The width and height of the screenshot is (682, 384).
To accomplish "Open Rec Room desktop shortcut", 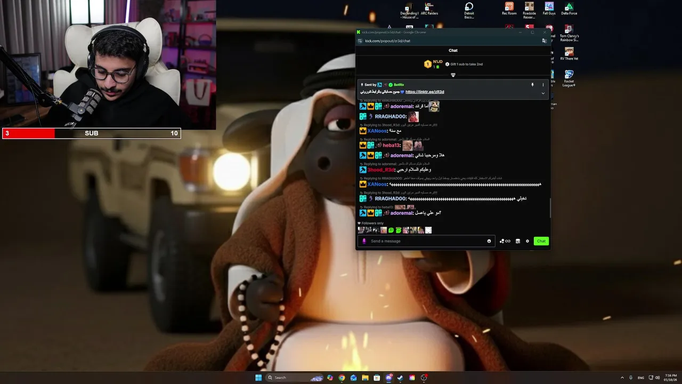I will (x=509, y=9).
